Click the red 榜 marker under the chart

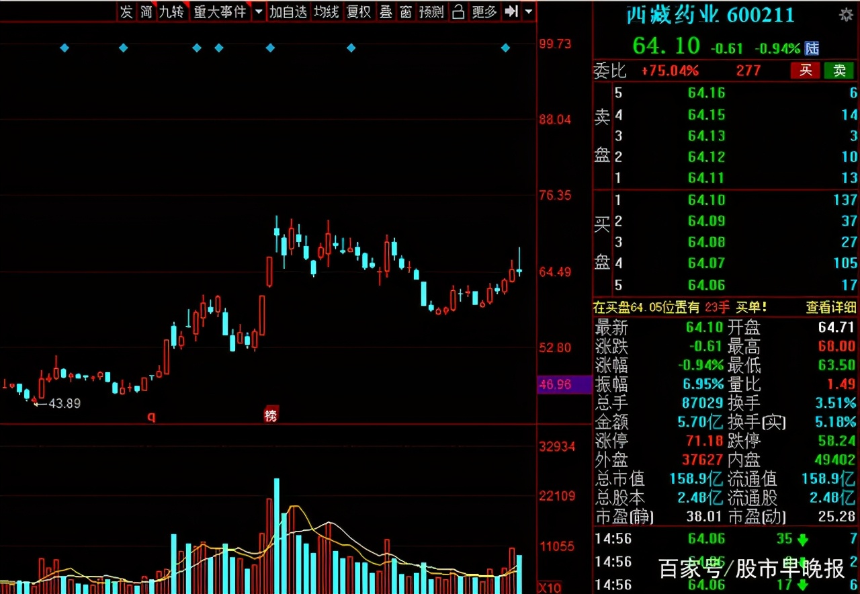(x=271, y=415)
